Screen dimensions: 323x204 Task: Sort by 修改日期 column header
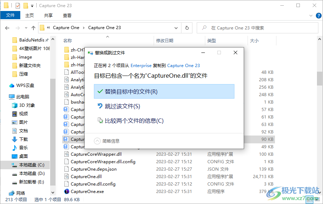pos(165,41)
